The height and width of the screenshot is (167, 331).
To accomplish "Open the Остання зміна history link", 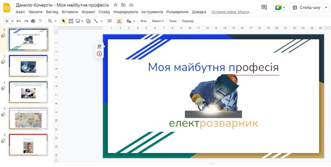I will pyautogui.click(x=231, y=12).
